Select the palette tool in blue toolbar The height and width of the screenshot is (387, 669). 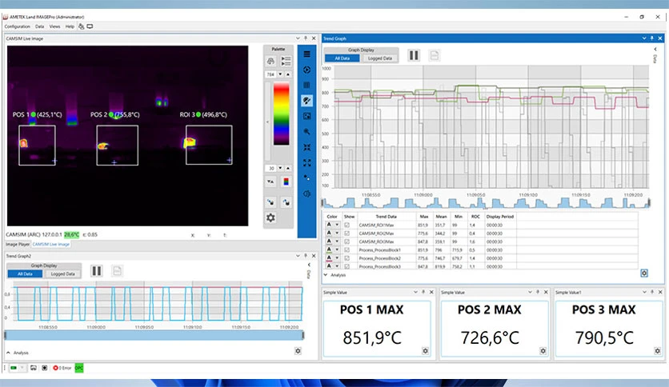(306, 101)
